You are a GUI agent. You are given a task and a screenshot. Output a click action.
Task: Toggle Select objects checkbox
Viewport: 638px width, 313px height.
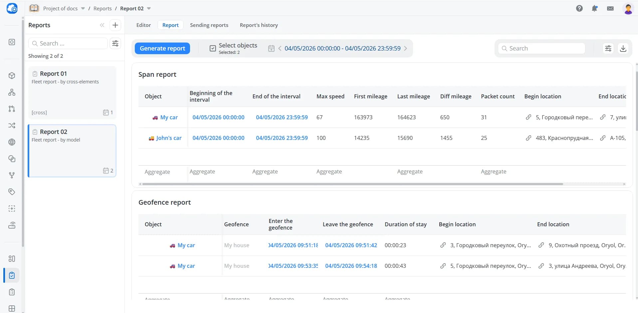213,49
